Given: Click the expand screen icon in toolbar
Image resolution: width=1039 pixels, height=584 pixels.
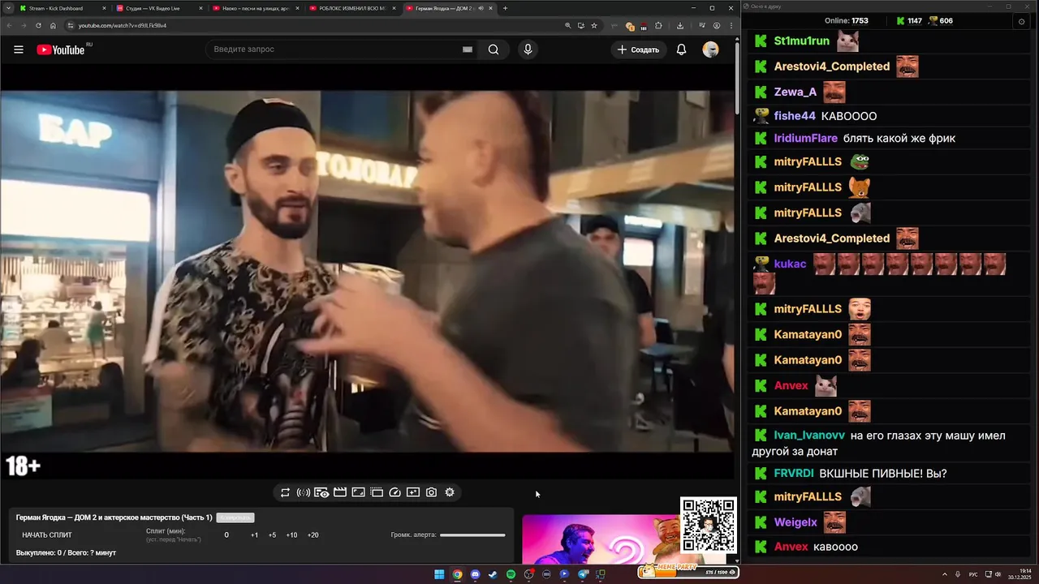Looking at the screenshot, I should click(358, 492).
